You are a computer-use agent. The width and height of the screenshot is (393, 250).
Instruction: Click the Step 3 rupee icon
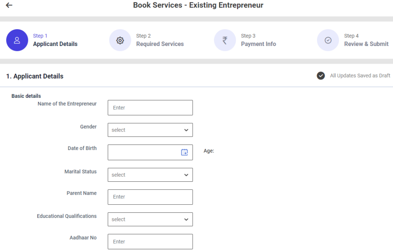click(225, 40)
